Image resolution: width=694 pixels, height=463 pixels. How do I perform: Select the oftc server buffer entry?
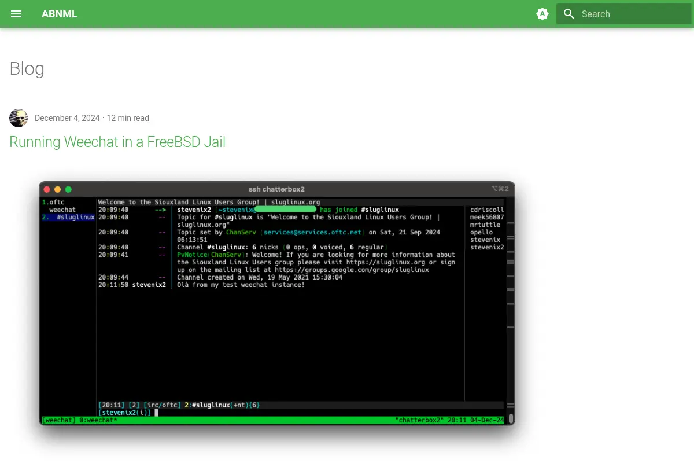[x=53, y=202]
